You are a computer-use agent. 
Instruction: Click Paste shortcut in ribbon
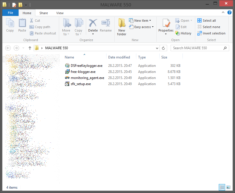click(43, 33)
